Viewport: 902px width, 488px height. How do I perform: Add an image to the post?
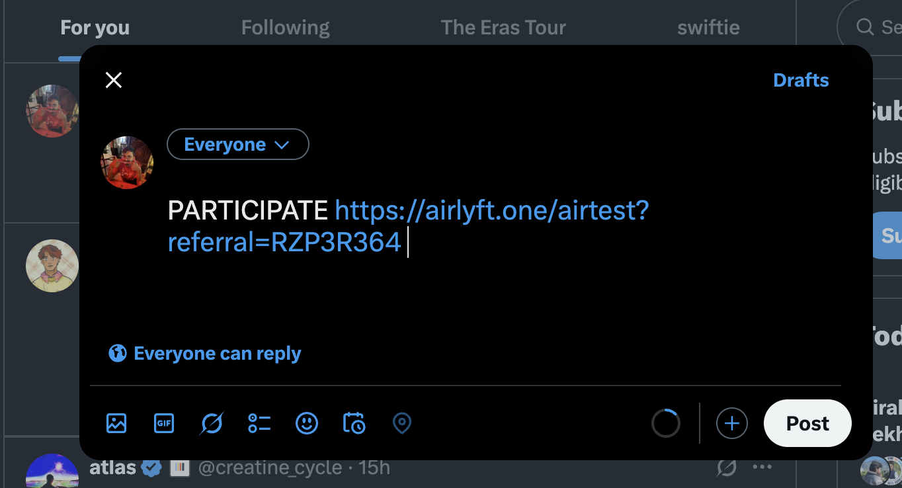[116, 423]
